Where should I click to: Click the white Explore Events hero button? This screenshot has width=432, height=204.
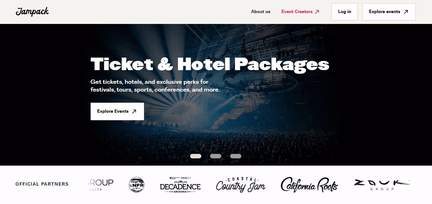117,111
